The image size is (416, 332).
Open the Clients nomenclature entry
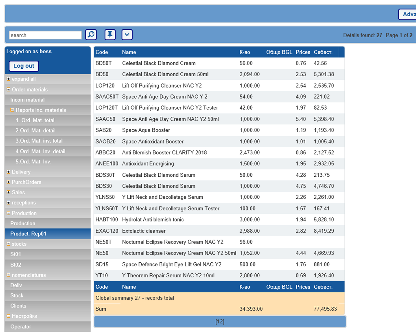[x=18, y=306]
